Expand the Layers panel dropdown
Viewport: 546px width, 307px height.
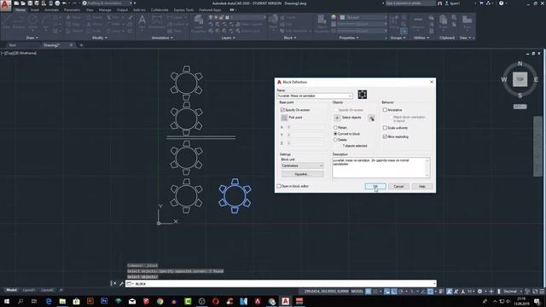pos(228,38)
